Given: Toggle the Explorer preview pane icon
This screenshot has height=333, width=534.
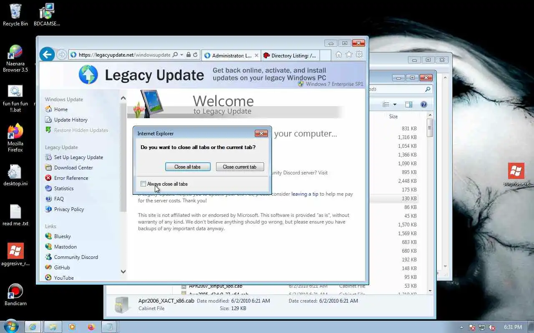Looking at the screenshot, I should tap(409, 104).
